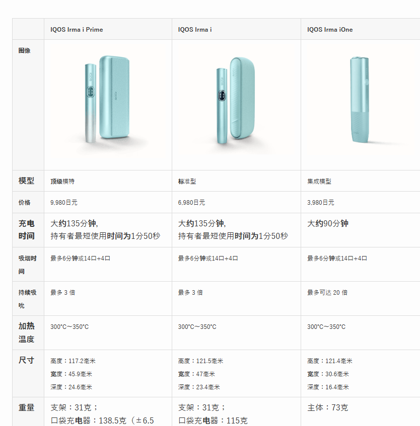The image size is (420, 426).
Task: Click the '最多可达 20 倍' cell
Action: 327,292
